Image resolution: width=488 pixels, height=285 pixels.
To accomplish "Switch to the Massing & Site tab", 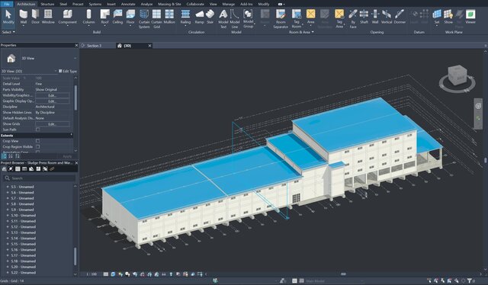I will (x=169, y=4).
